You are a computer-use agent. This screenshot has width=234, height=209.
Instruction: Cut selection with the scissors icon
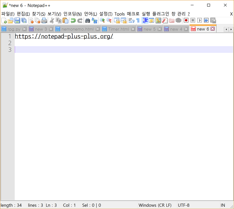(x=52, y=20)
